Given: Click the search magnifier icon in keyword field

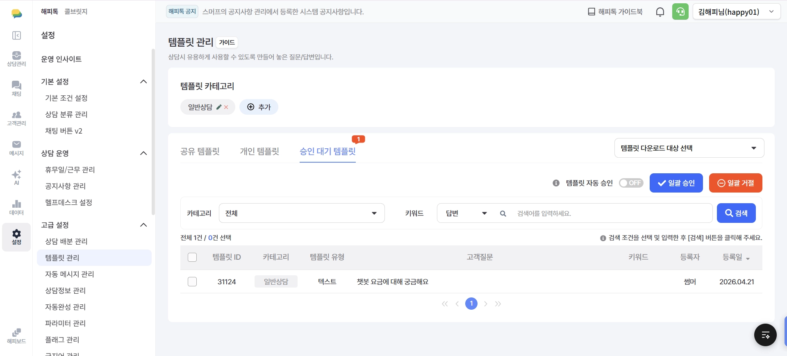Looking at the screenshot, I should pyautogui.click(x=503, y=213).
